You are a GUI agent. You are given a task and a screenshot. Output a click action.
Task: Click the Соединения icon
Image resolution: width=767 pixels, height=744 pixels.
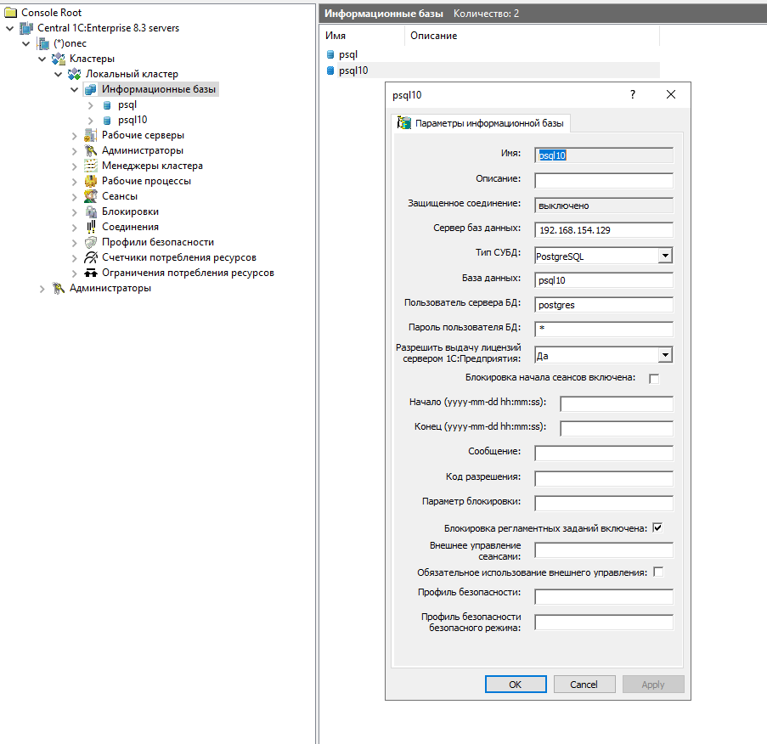pos(91,227)
